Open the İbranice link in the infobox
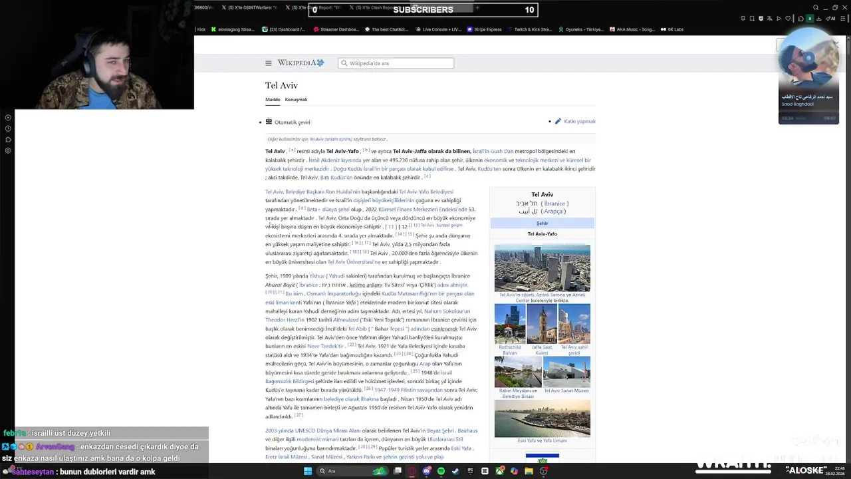The width and height of the screenshot is (851, 479). pyautogui.click(x=554, y=204)
